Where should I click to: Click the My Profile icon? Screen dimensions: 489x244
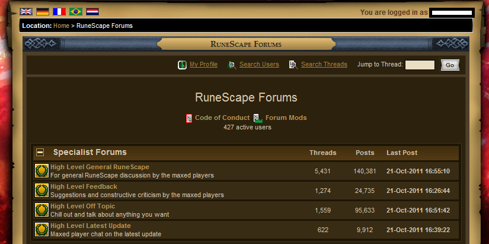pyautogui.click(x=182, y=65)
